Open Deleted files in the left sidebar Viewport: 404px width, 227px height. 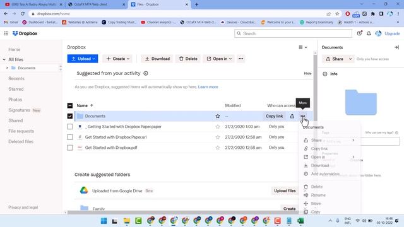coord(21,141)
